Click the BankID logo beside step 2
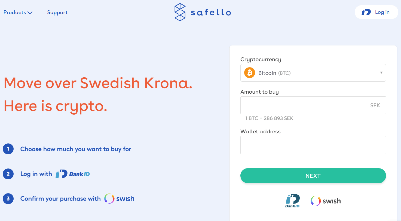The height and width of the screenshot is (221, 401). (x=73, y=174)
